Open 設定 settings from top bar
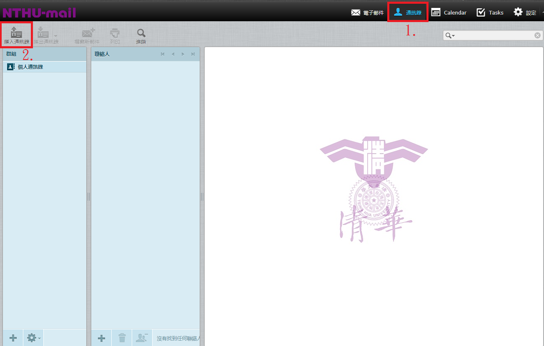 pos(525,12)
